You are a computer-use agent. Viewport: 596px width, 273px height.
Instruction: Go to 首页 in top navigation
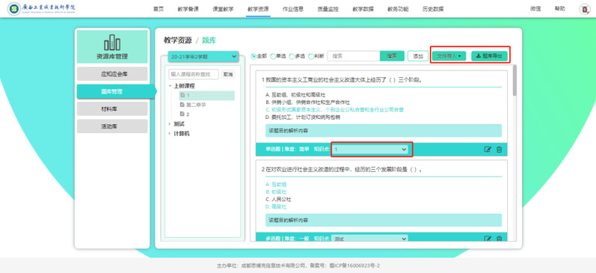[x=159, y=9]
